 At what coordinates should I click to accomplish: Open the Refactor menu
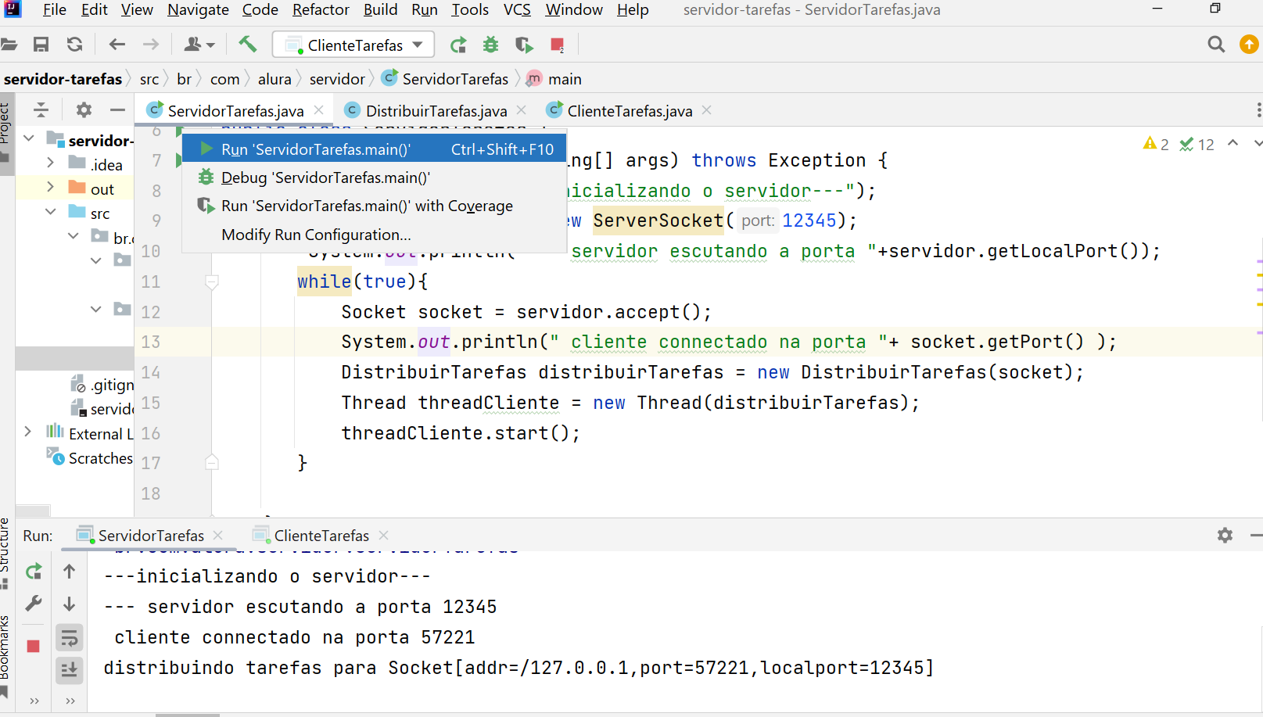(x=321, y=10)
